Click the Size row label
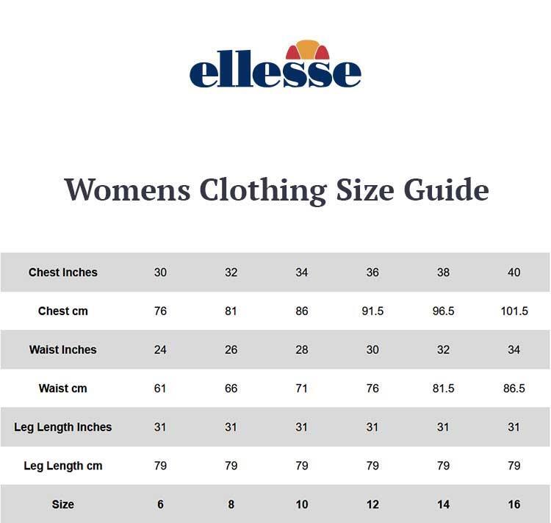The width and height of the screenshot is (551, 523). [63, 505]
